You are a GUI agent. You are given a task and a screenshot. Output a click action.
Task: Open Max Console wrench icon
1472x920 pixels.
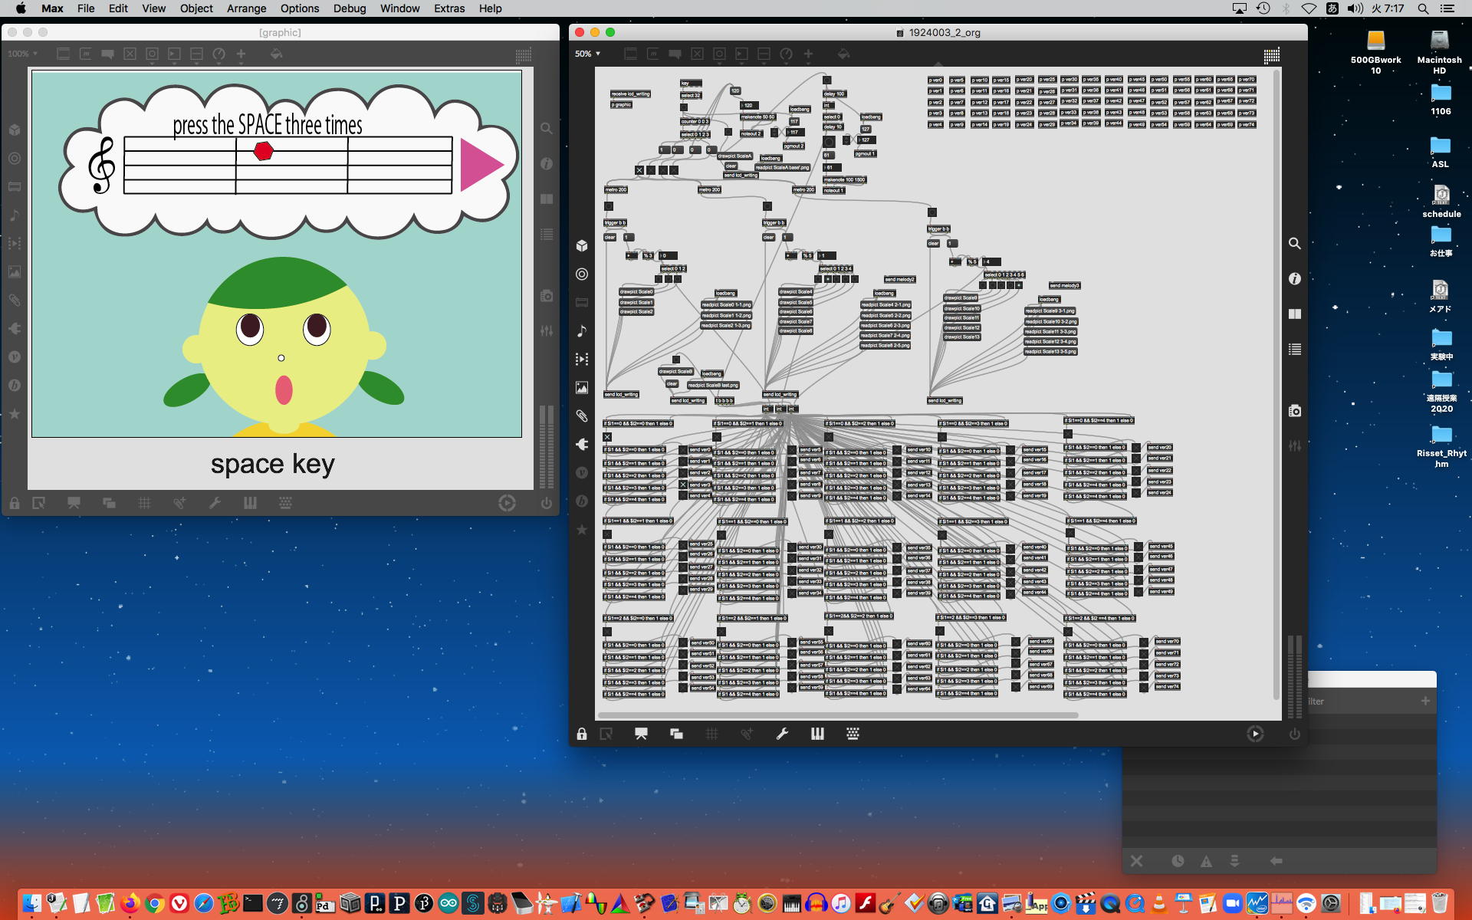(782, 734)
